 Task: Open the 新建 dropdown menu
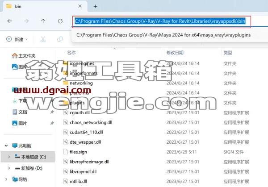pos(17,39)
